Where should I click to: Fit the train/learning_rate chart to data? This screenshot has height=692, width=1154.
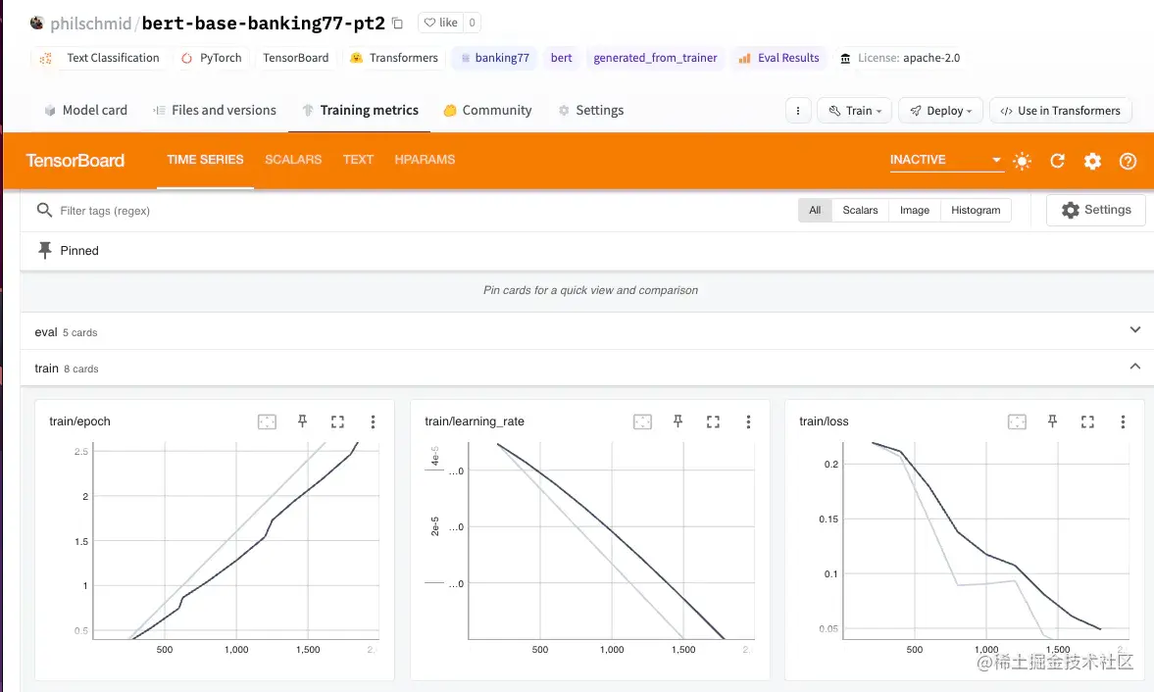[x=642, y=421]
